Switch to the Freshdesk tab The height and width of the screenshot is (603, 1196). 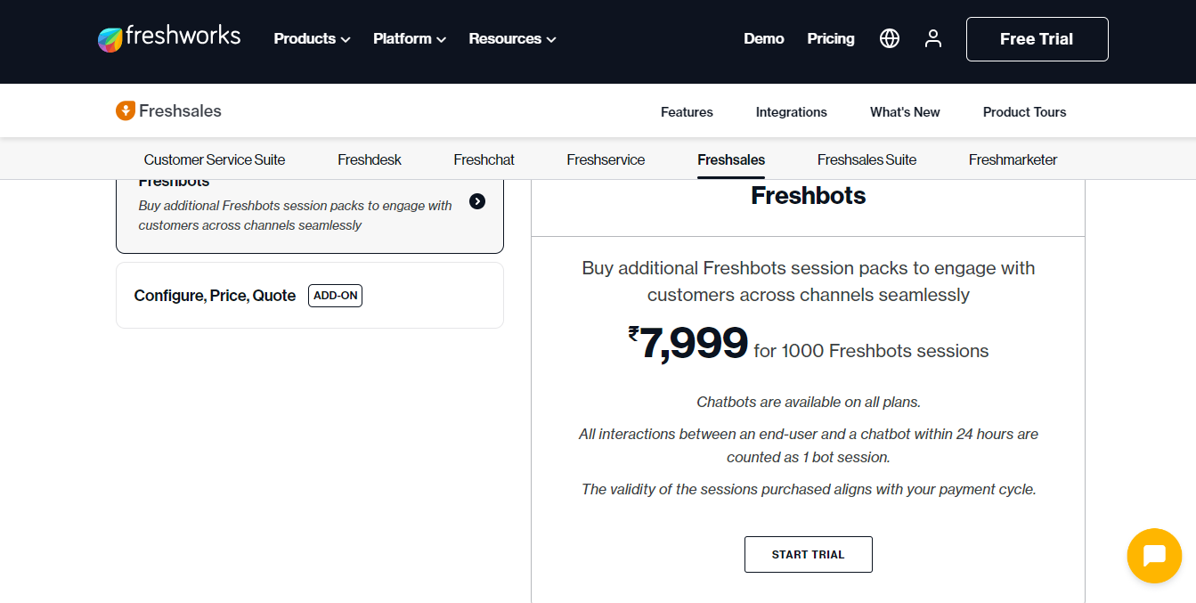point(370,159)
